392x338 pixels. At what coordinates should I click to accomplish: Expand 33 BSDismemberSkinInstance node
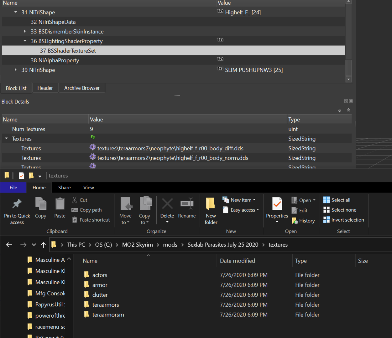25,31
